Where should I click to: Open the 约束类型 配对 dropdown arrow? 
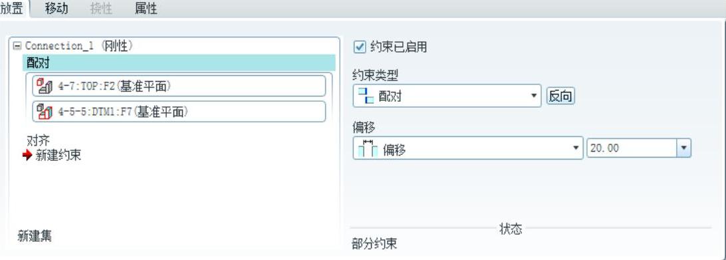[x=534, y=96]
